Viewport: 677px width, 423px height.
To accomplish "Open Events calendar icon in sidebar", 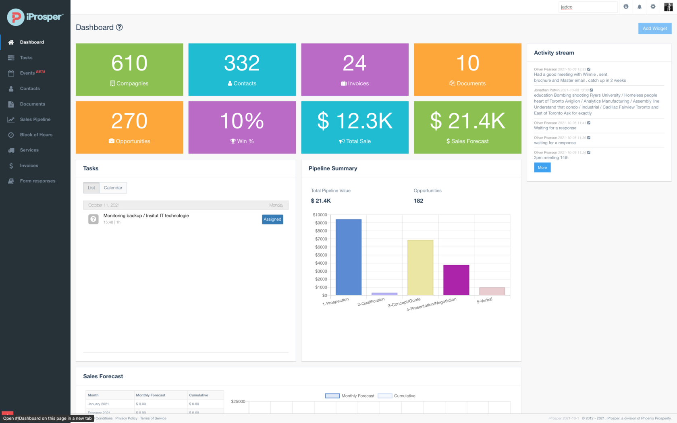I will pyautogui.click(x=11, y=73).
